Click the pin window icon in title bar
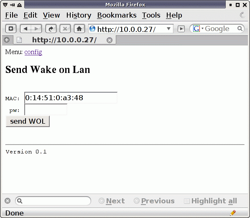 [12, 5]
